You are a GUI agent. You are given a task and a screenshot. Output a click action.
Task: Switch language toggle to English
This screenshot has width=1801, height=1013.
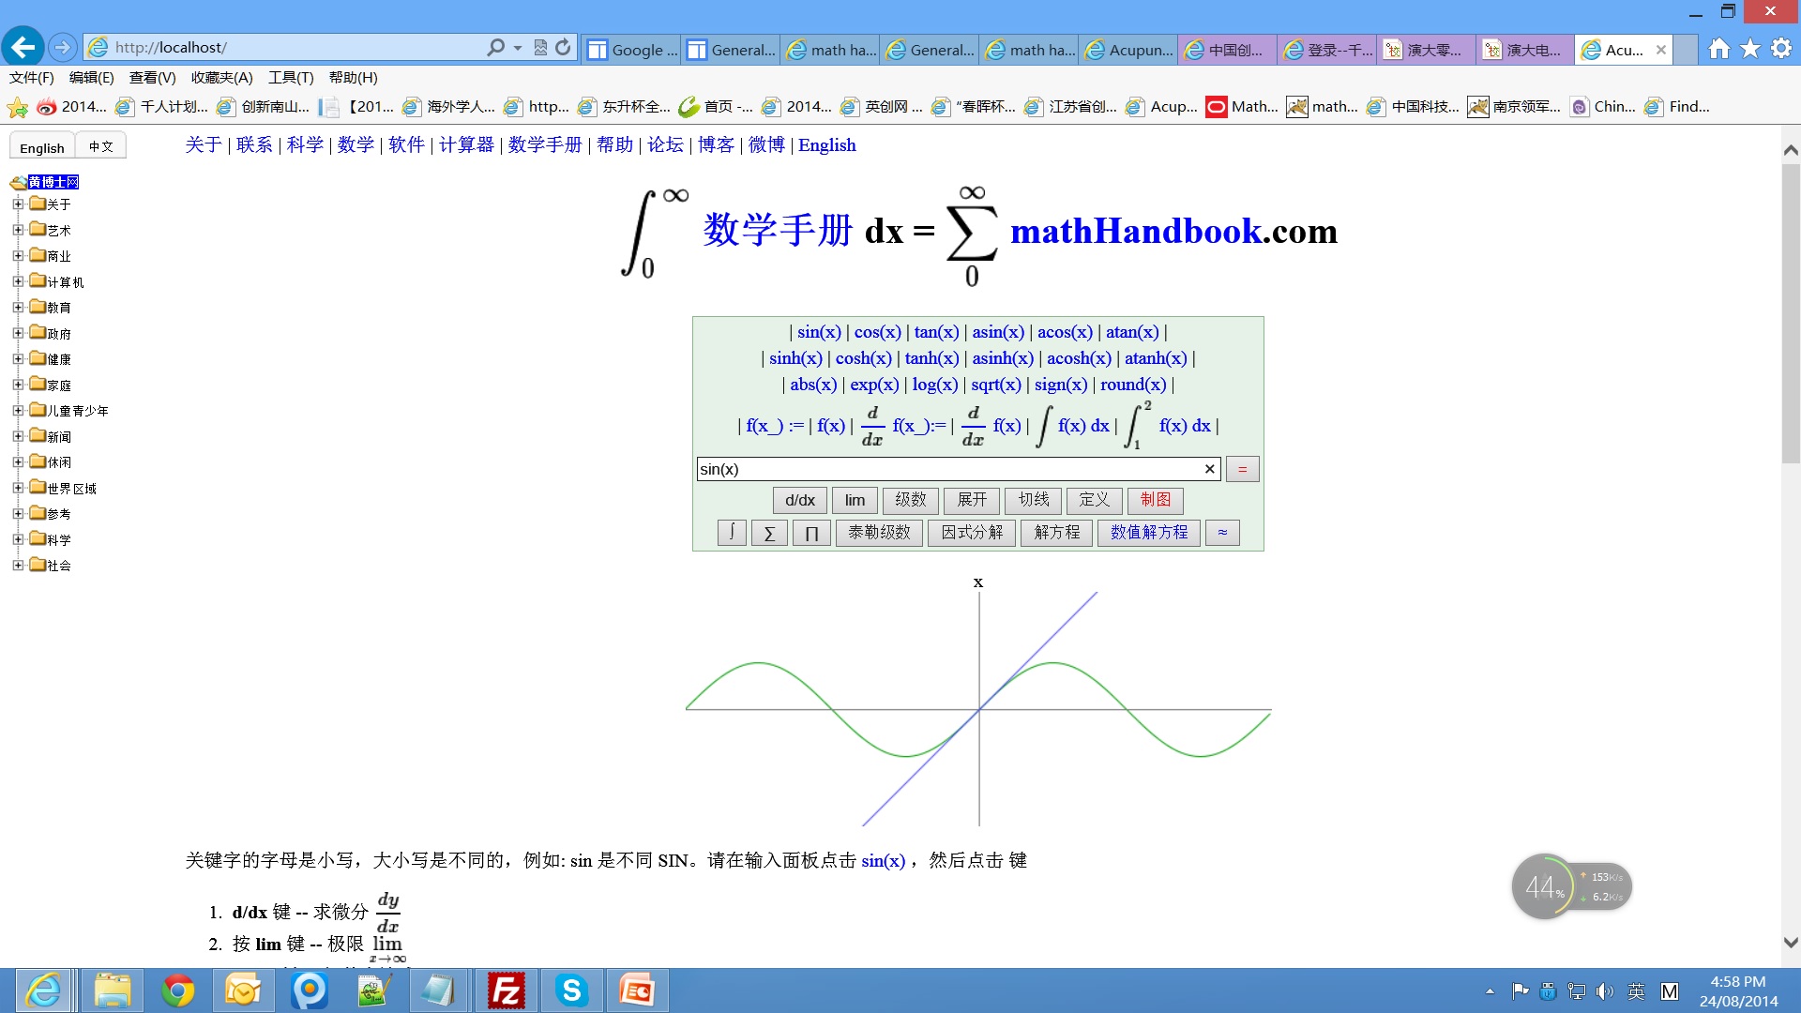point(42,147)
